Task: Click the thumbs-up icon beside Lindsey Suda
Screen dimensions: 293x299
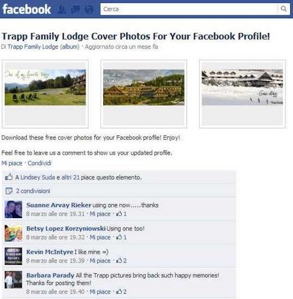Action: (x=9, y=177)
